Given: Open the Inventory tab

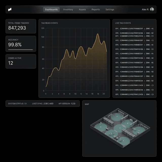Looking at the screenshot, I should [x=68, y=10].
